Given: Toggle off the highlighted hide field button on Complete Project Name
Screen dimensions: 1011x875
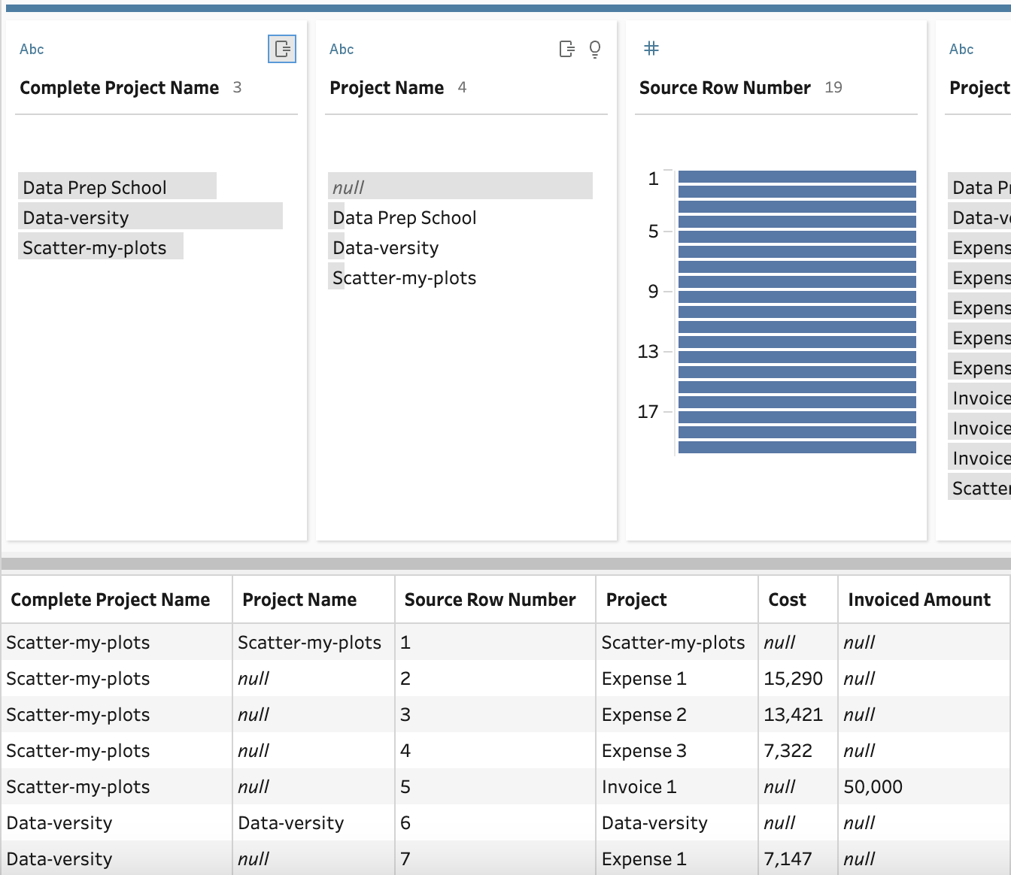Looking at the screenshot, I should (x=282, y=50).
